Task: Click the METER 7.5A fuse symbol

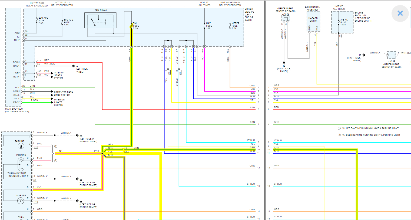Action: 230,26
